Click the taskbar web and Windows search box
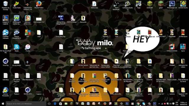Image resolution: width=189 pixels, height=106 pixels. [26, 104]
